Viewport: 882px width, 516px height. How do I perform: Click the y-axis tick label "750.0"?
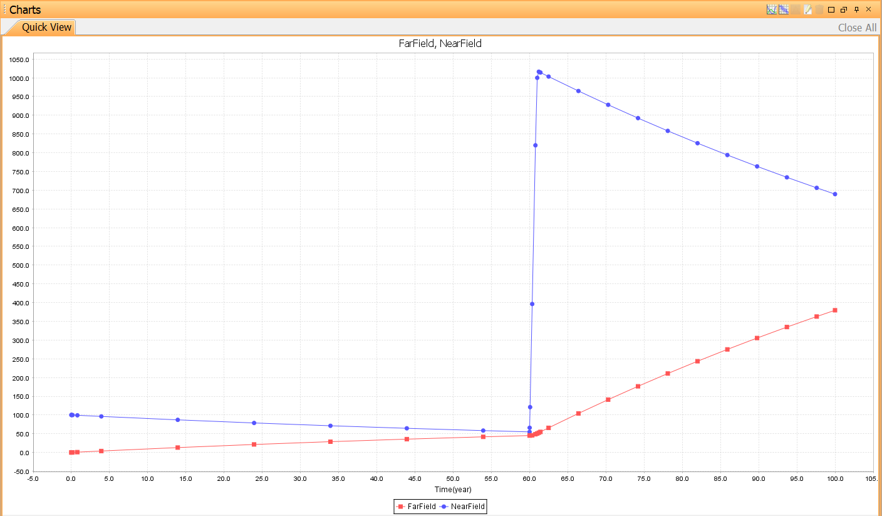21,172
